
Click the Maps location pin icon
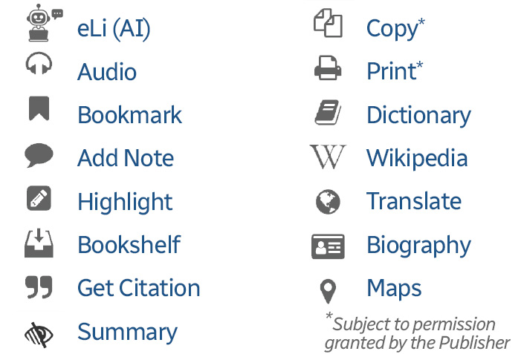pos(328,291)
